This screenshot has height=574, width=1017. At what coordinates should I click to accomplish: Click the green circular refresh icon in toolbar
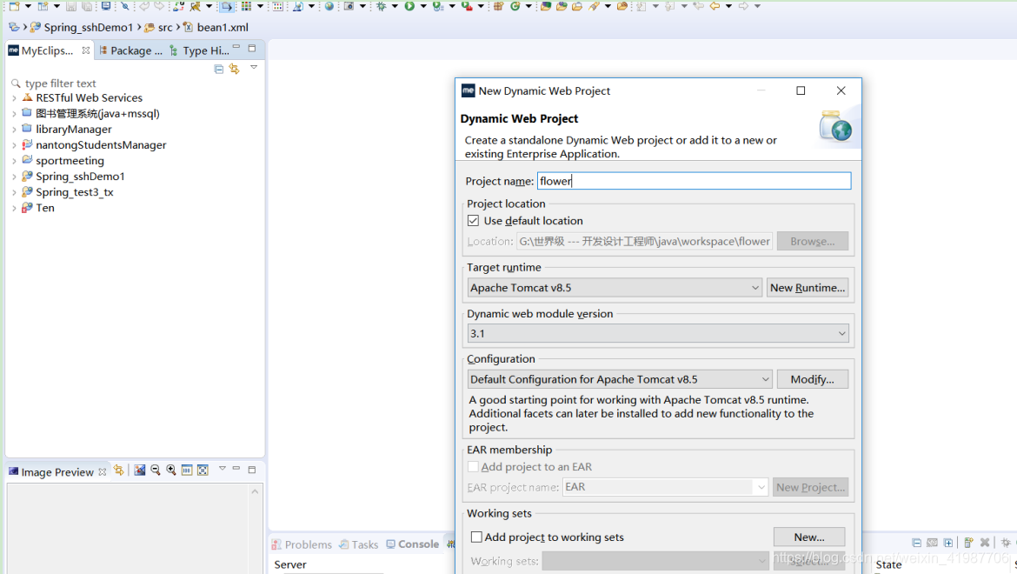coord(515,6)
